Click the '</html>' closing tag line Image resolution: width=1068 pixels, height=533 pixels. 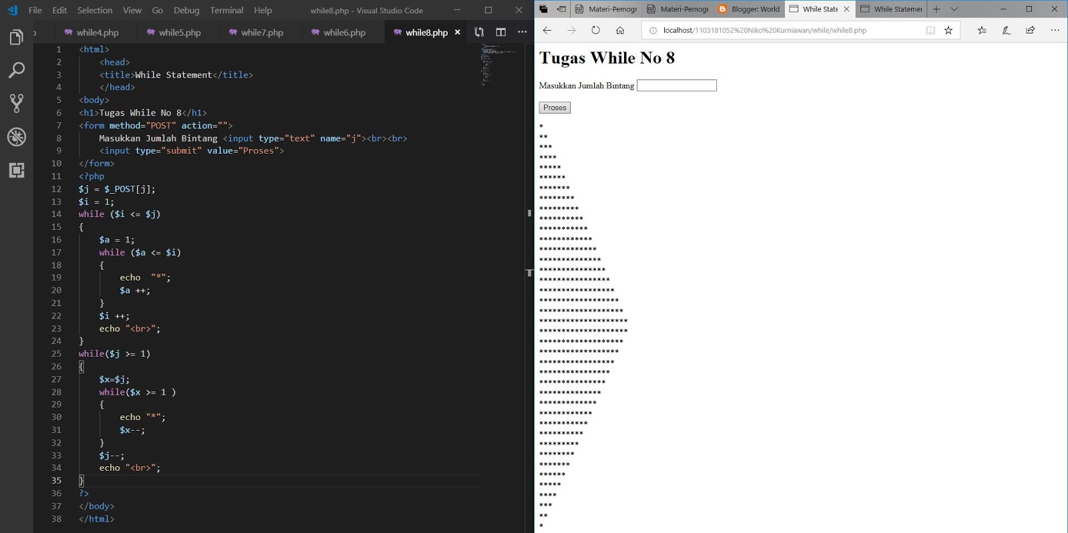(96, 519)
